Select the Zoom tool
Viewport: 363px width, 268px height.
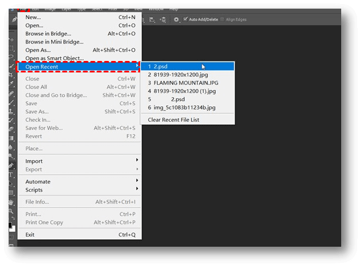11,211
